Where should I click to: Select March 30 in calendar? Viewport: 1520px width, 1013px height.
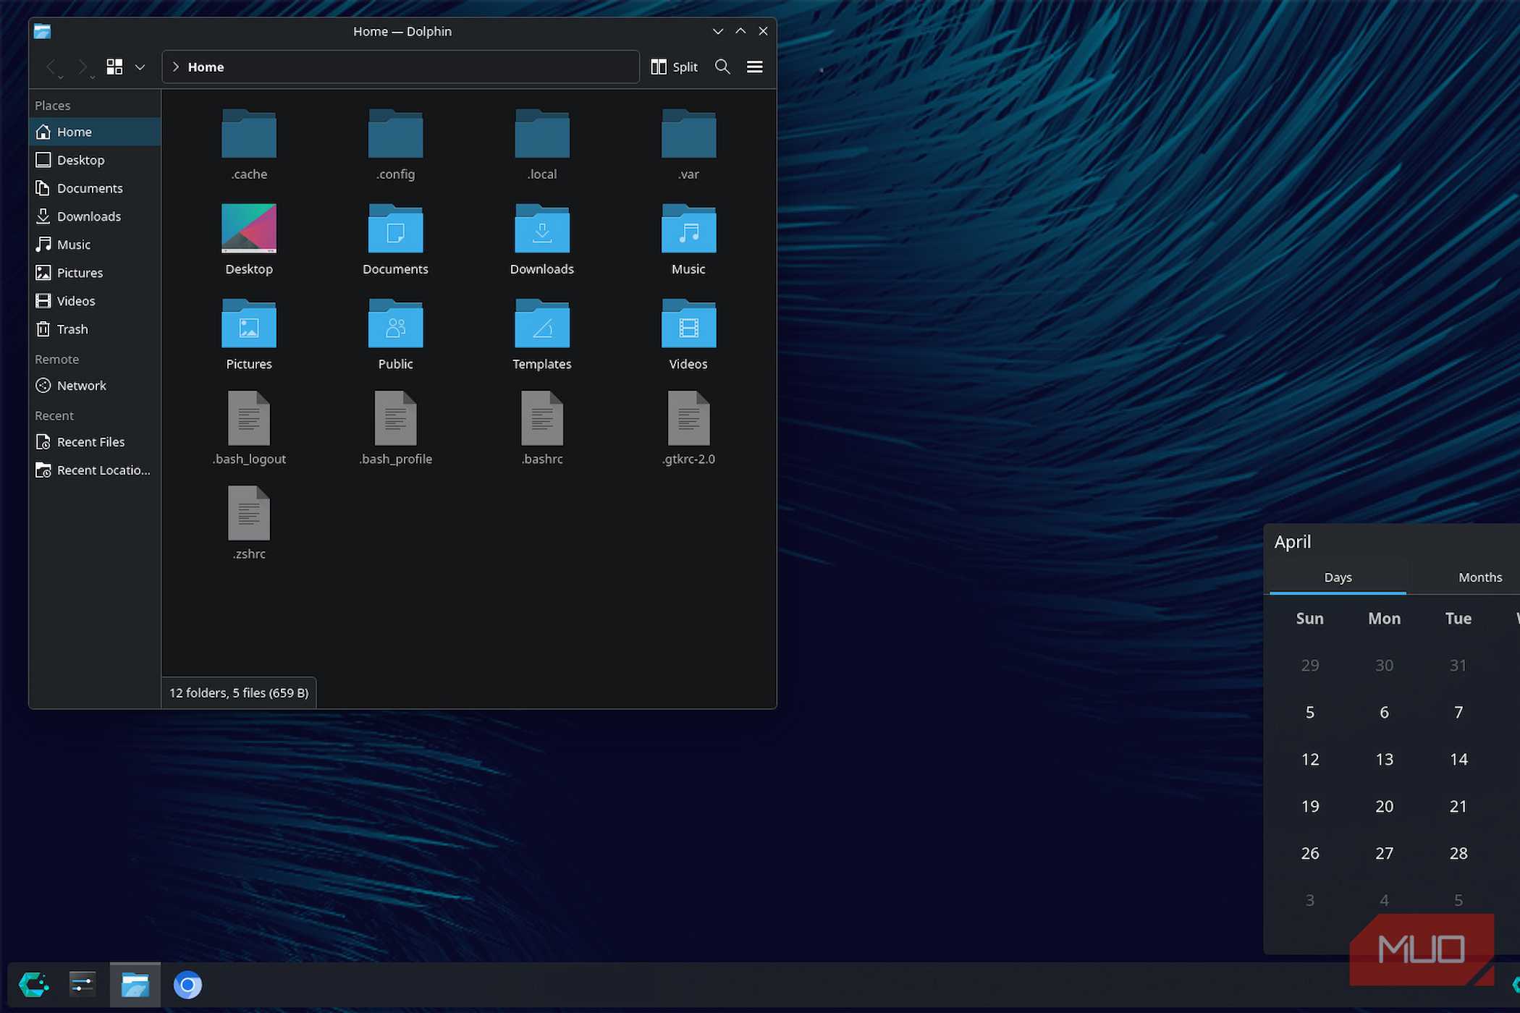(1384, 665)
